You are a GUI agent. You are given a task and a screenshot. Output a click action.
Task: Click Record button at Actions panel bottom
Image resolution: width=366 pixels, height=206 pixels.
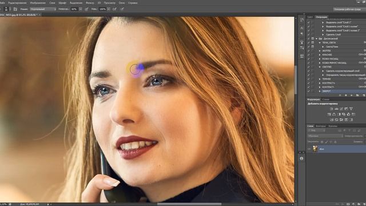pos(345,96)
